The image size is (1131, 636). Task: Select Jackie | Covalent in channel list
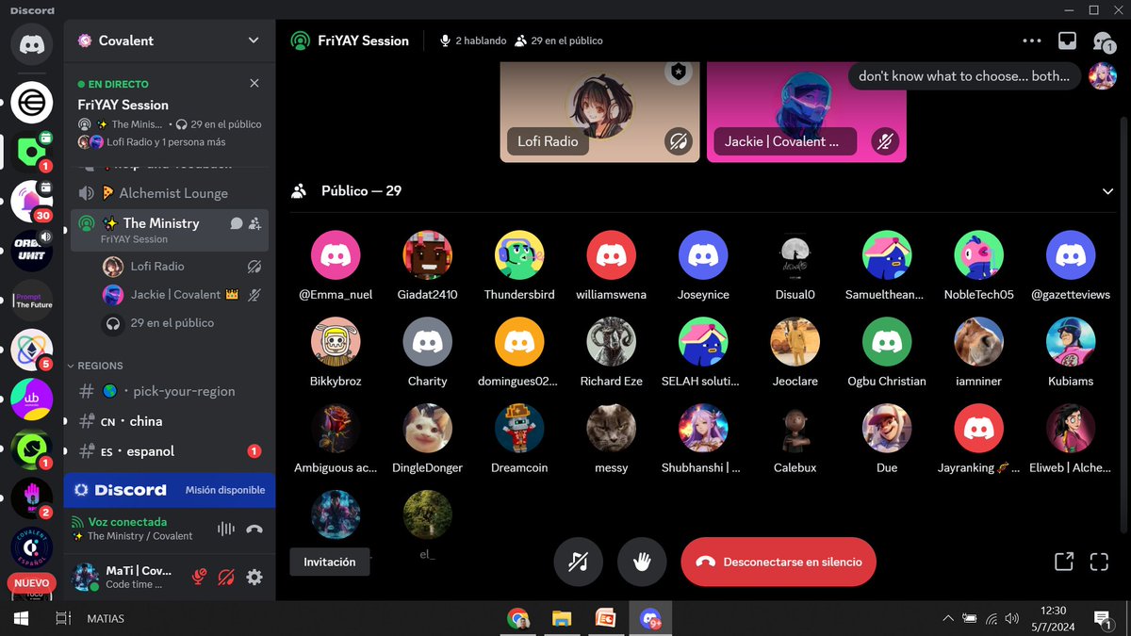183,295
